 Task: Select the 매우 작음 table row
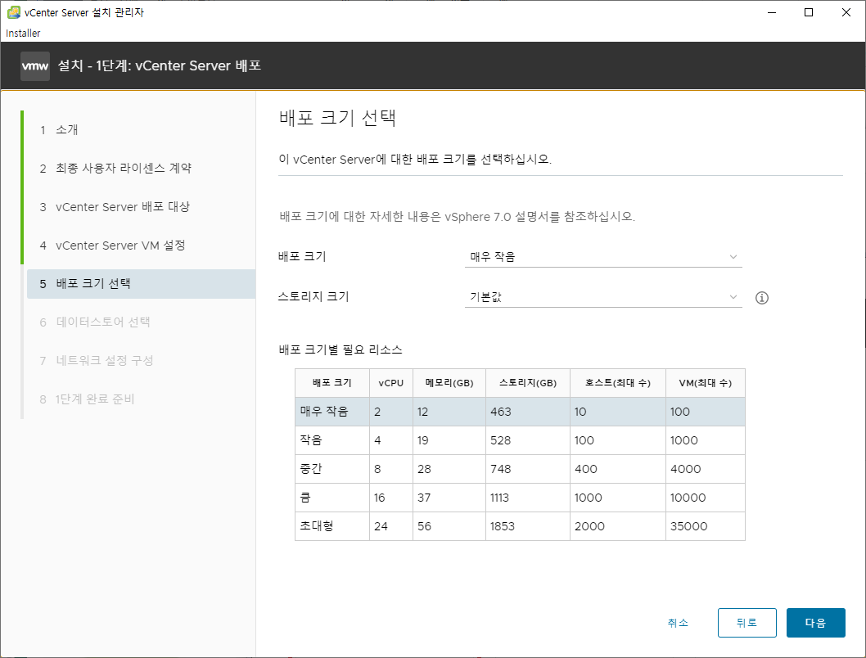pyautogui.click(x=520, y=412)
